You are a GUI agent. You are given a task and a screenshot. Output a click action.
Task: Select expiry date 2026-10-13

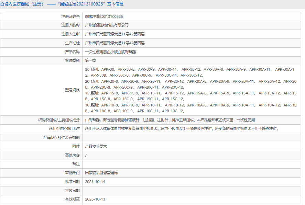(95, 200)
